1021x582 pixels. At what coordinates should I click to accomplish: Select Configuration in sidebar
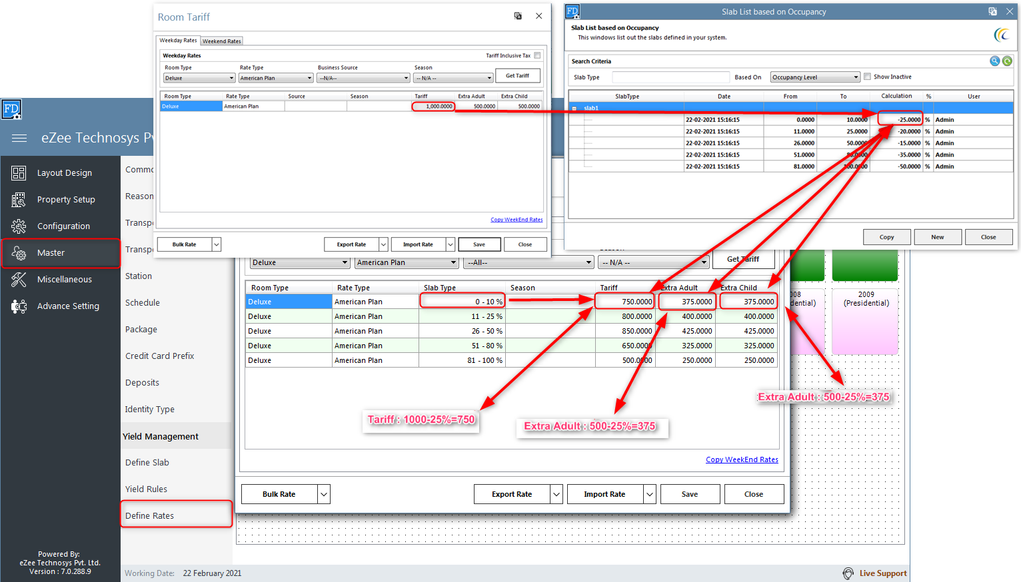click(63, 226)
